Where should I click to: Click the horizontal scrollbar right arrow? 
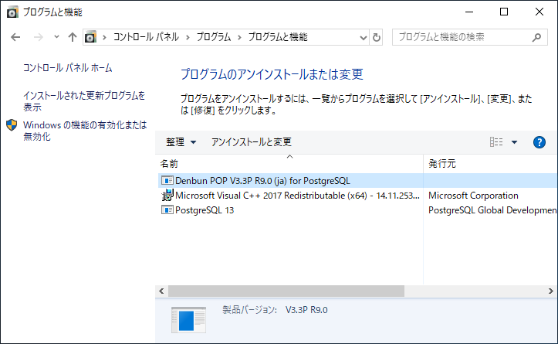[550, 291]
